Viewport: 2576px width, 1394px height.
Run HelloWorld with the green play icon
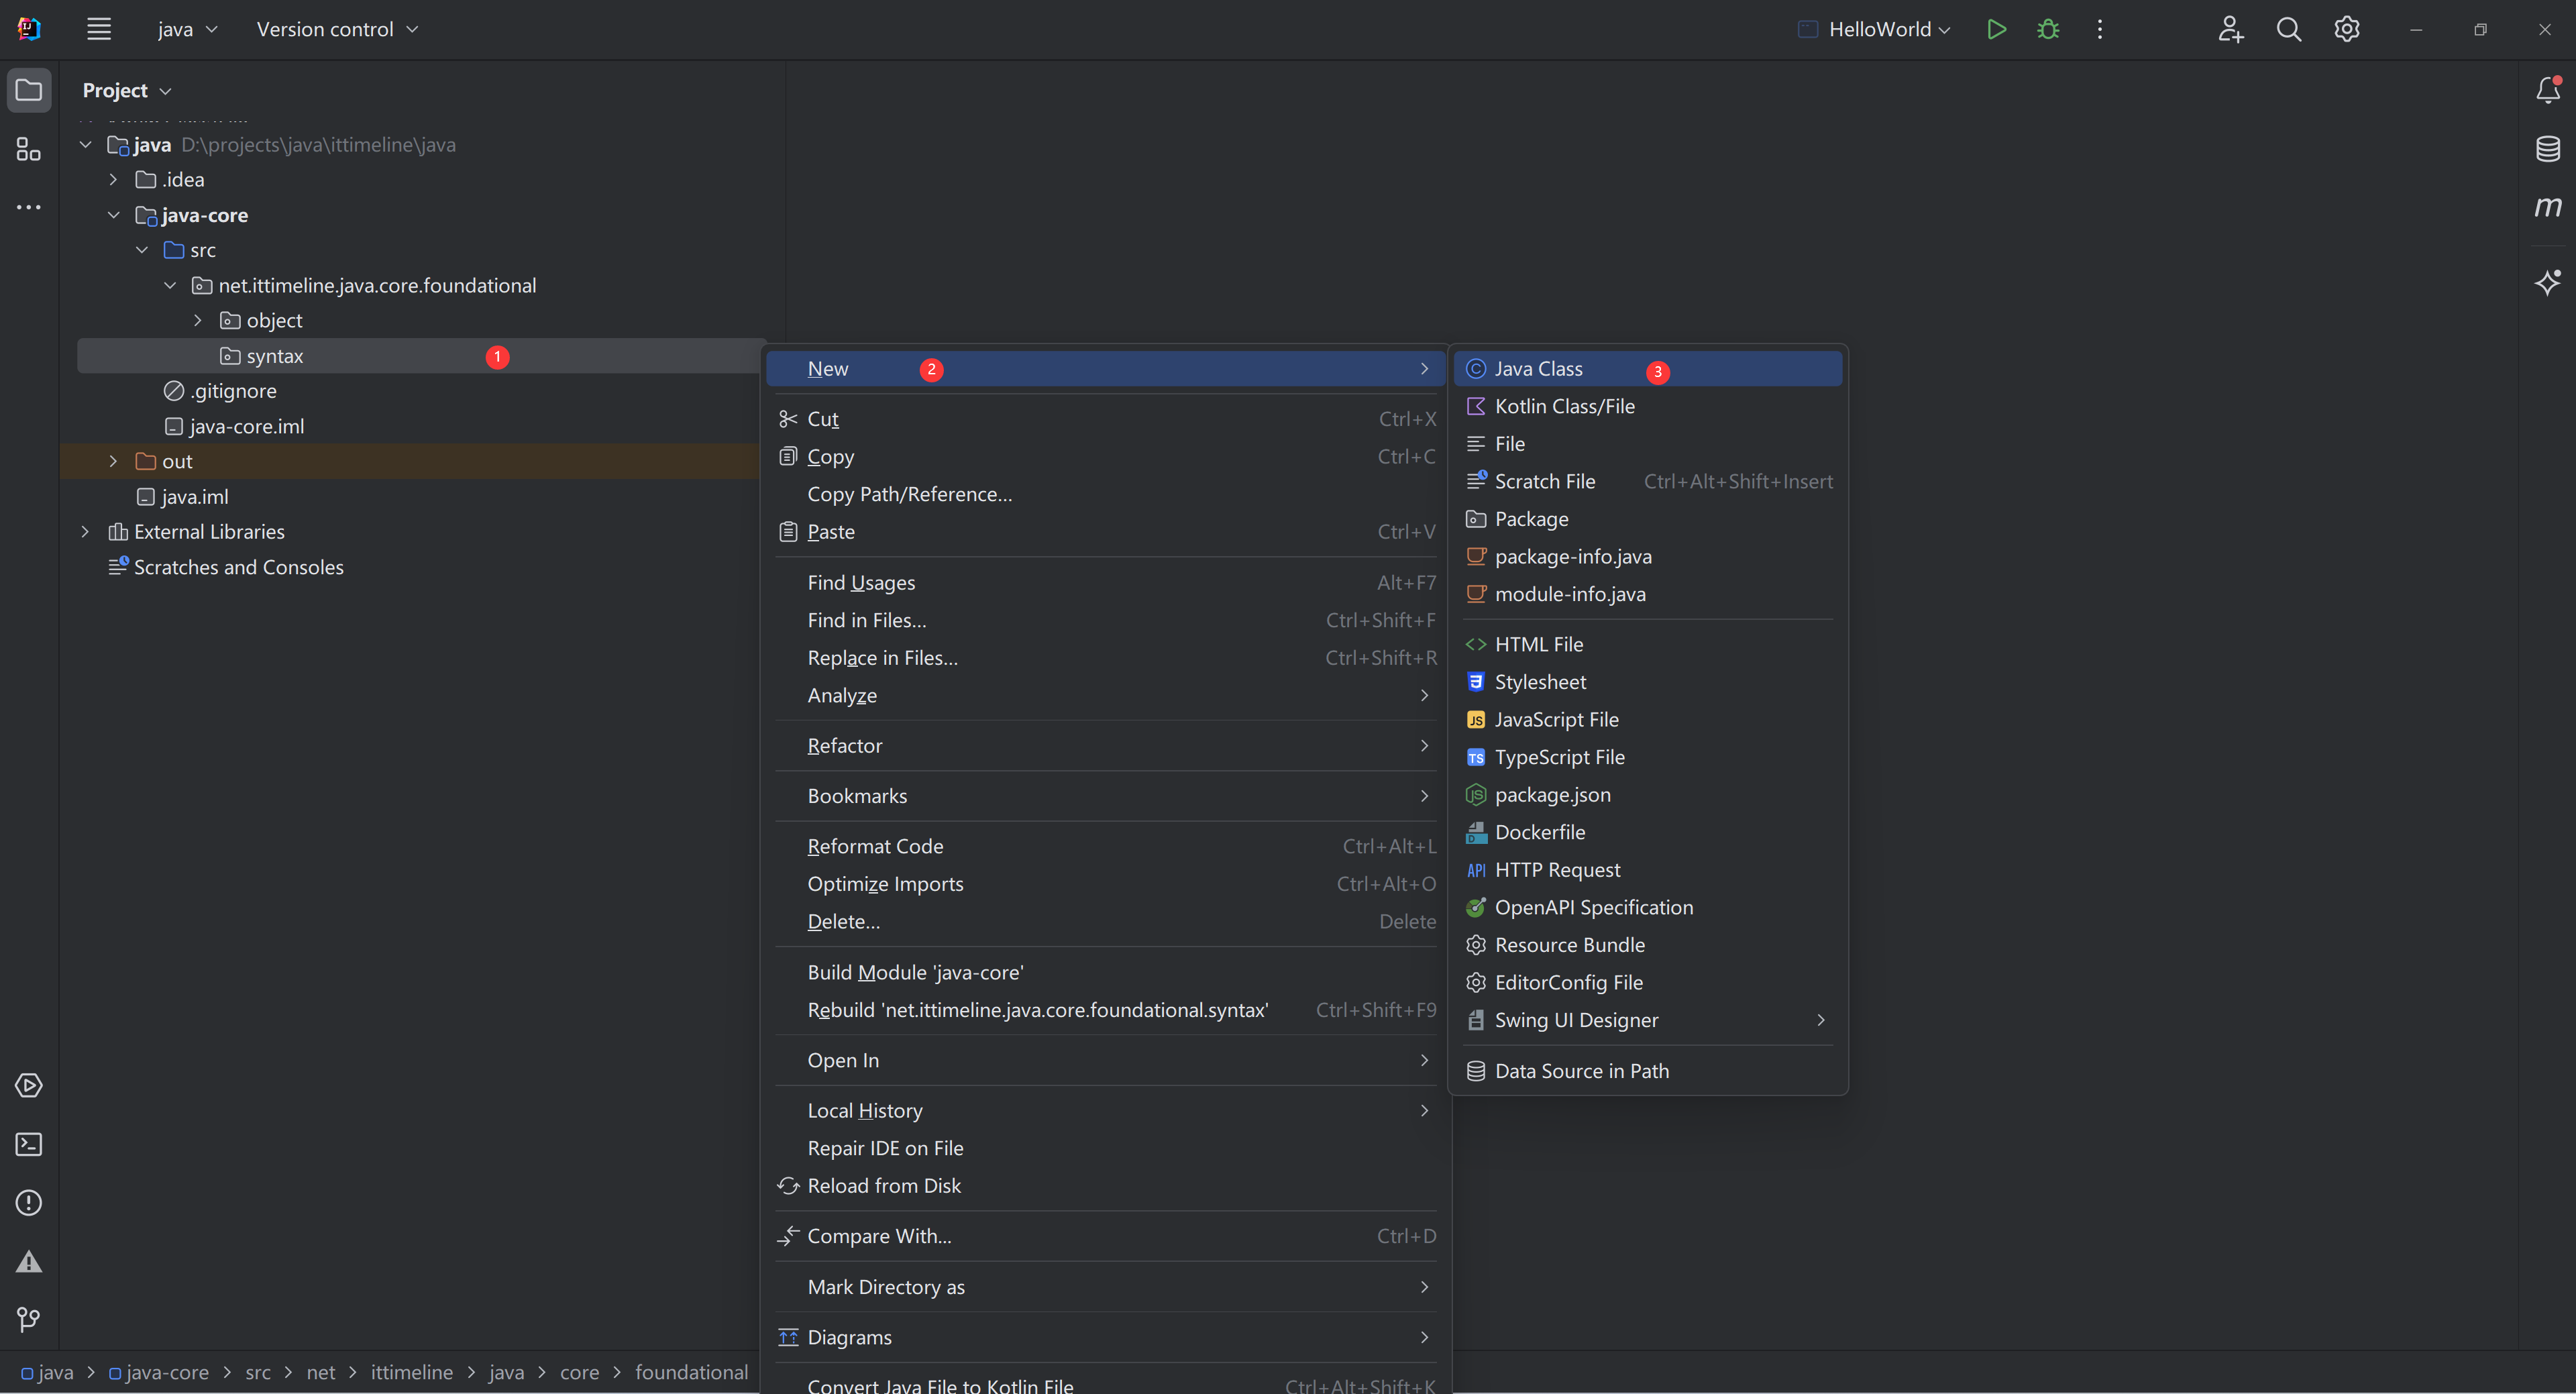tap(1996, 29)
